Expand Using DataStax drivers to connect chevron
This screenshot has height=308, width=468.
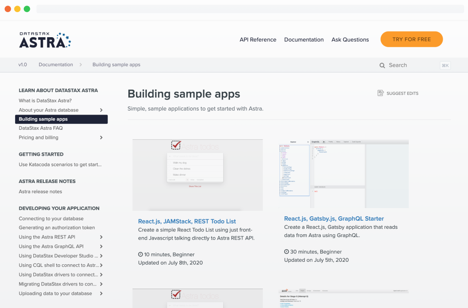point(101,275)
